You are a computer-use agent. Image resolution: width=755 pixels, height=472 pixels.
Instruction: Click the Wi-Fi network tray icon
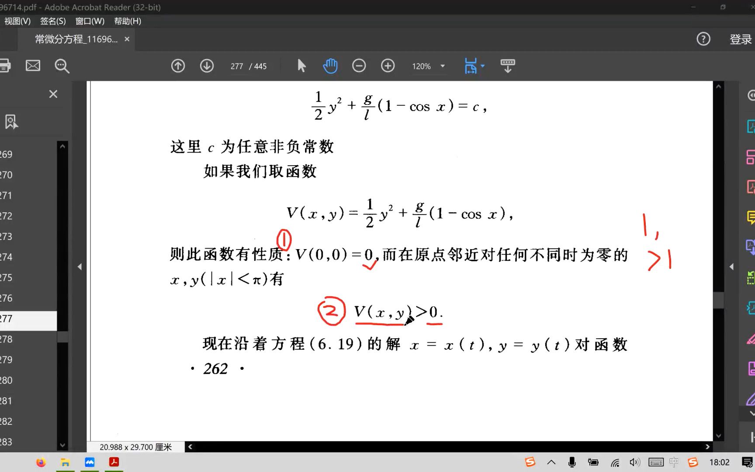click(x=615, y=462)
